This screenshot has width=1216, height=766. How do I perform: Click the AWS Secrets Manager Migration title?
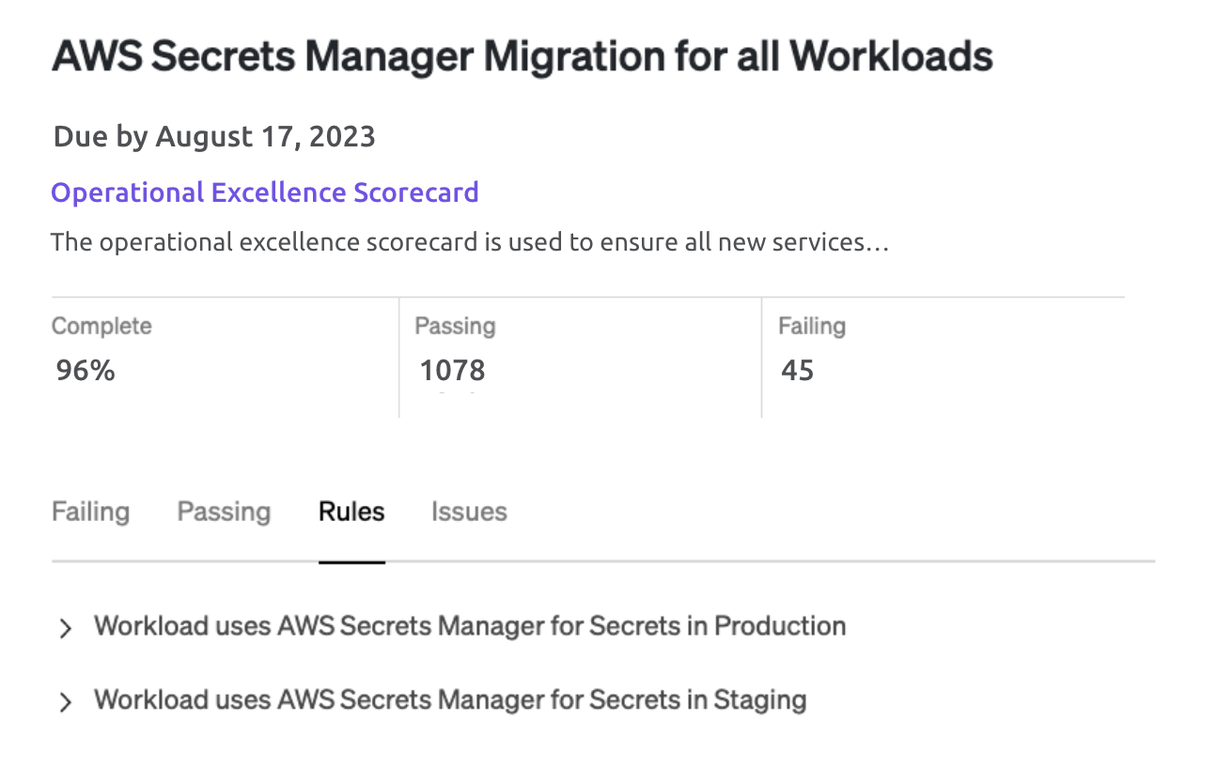point(522,57)
